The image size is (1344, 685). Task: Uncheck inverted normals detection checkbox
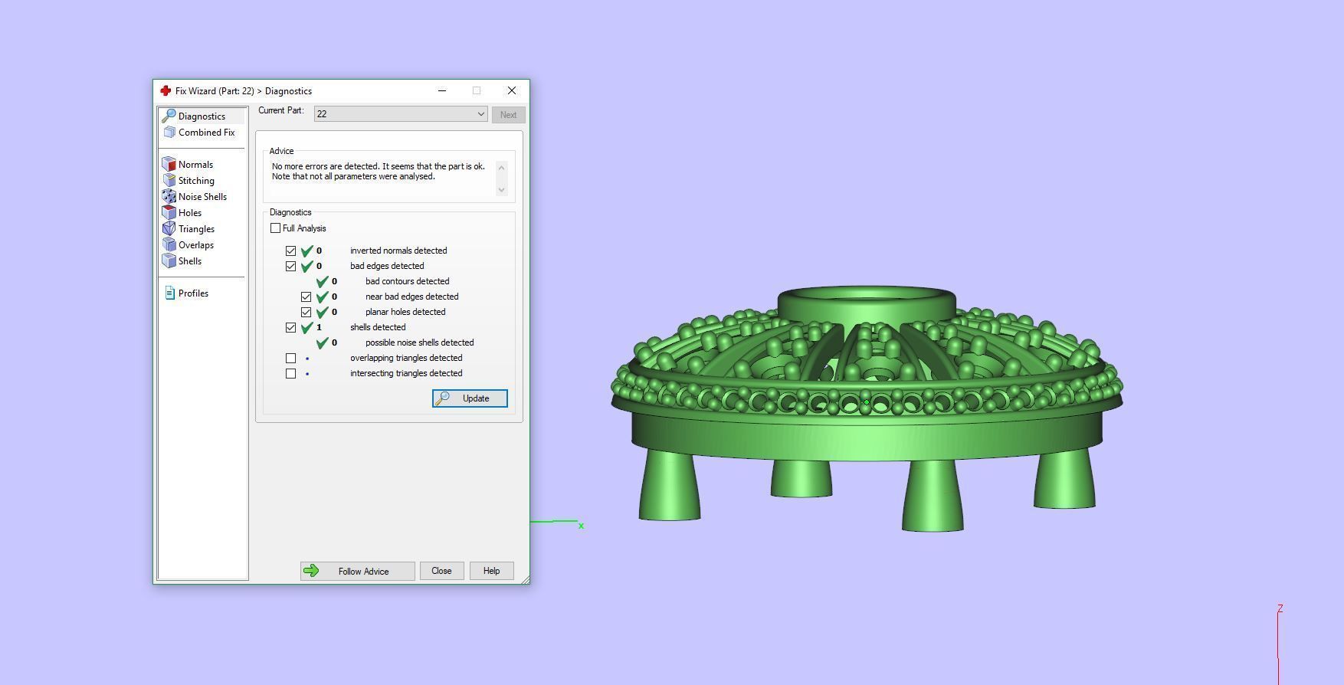tap(291, 251)
